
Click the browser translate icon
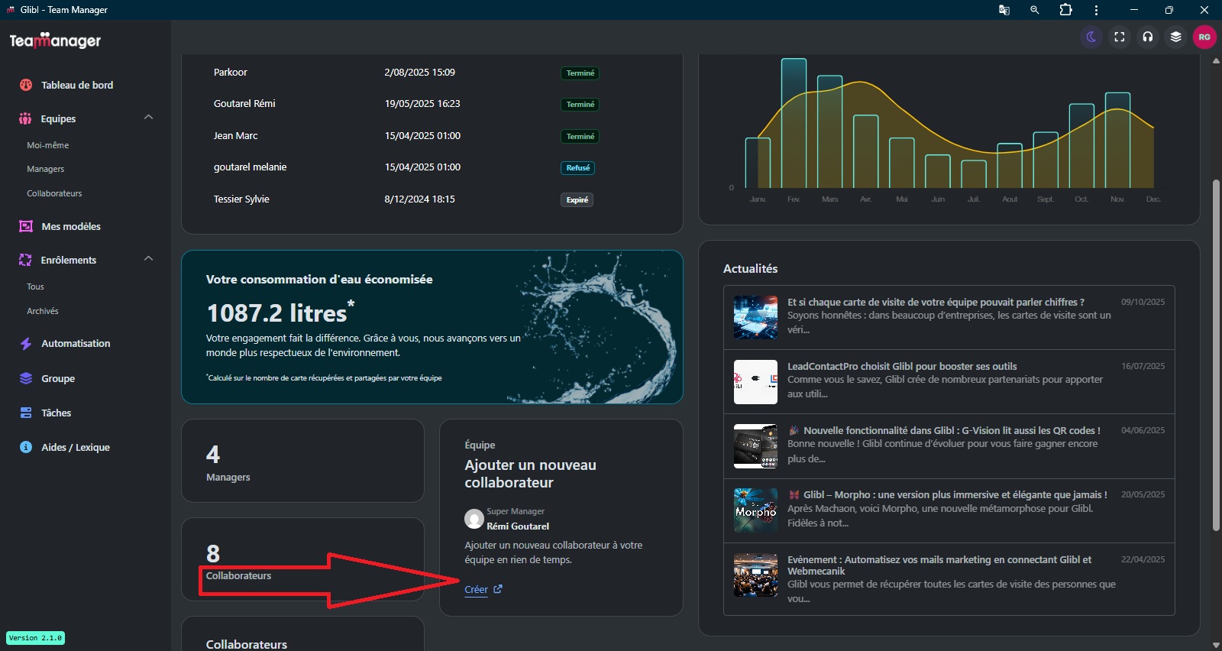(x=1004, y=10)
